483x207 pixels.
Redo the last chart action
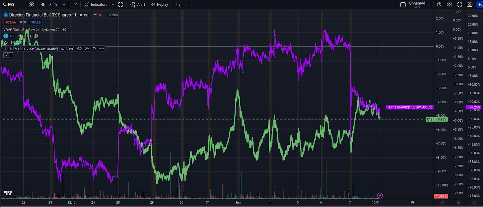(x=188, y=5)
